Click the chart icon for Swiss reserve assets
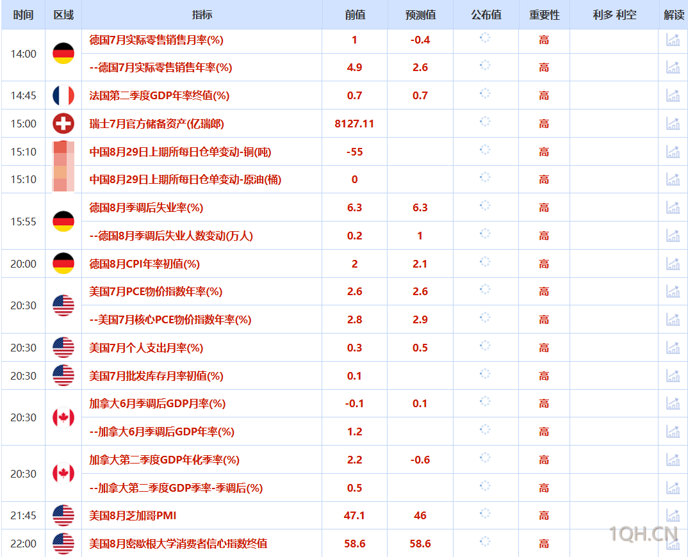Screen dimensions: 688x557 pyautogui.click(x=673, y=124)
